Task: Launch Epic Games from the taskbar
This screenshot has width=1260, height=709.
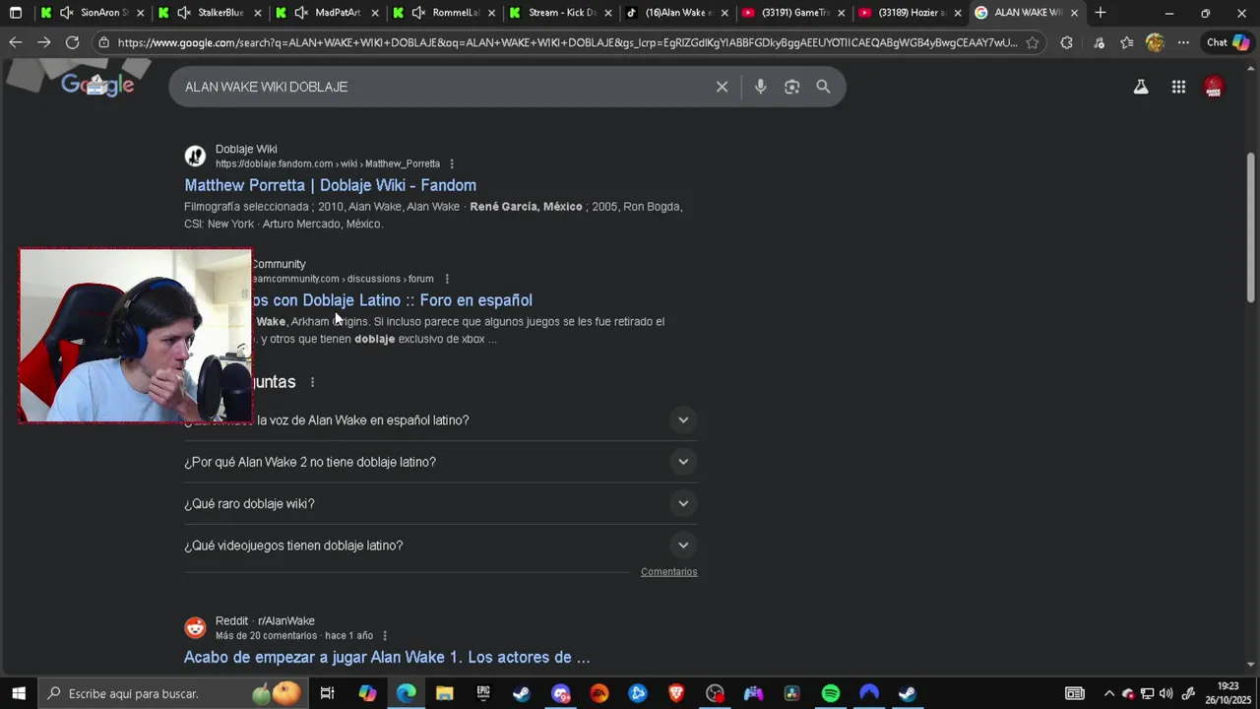Action: (x=483, y=693)
